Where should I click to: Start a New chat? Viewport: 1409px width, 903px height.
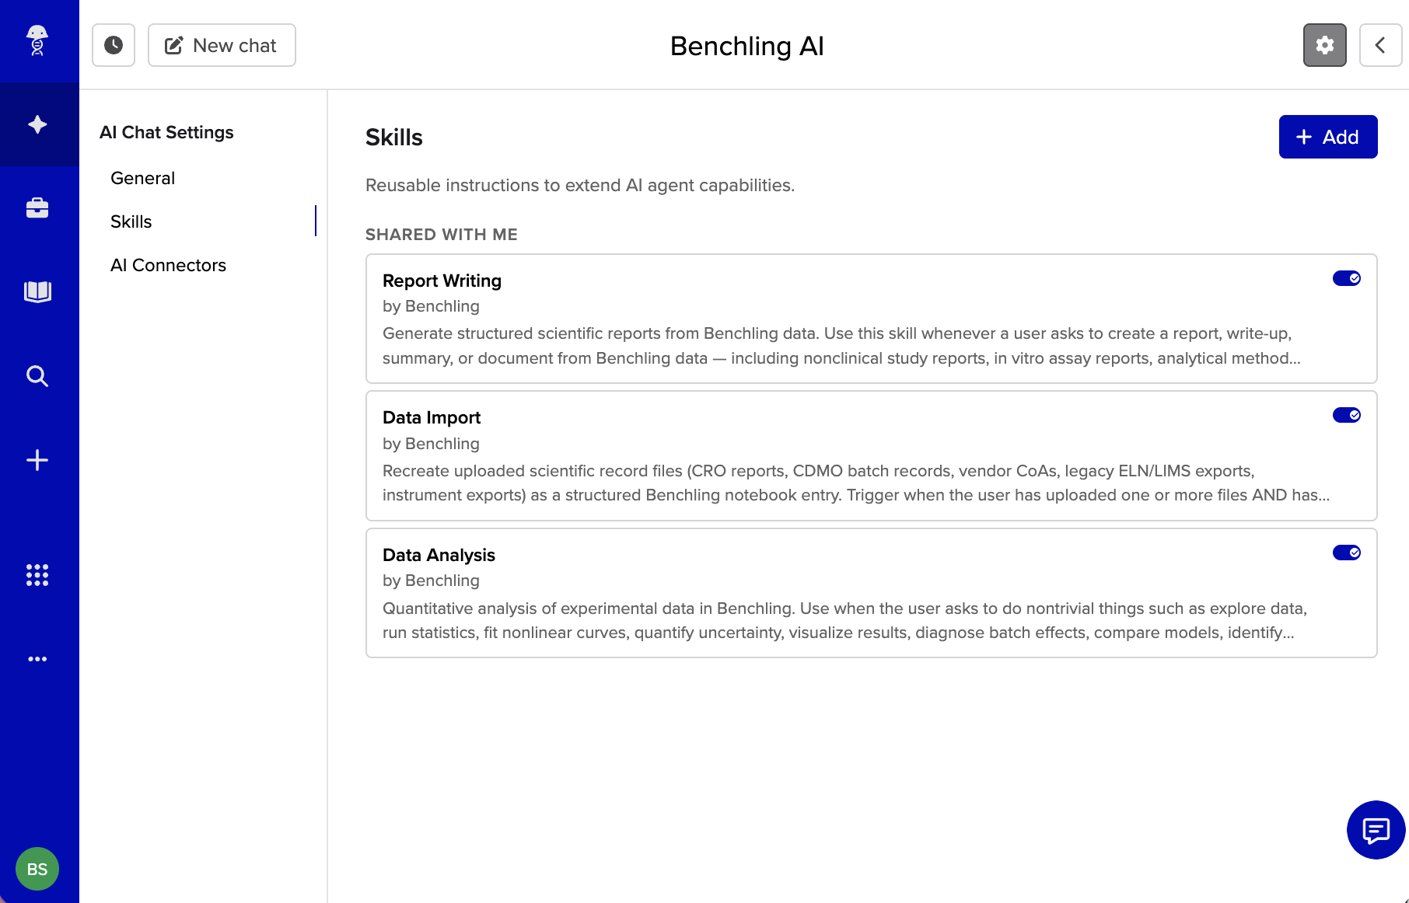[x=222, y=45]
